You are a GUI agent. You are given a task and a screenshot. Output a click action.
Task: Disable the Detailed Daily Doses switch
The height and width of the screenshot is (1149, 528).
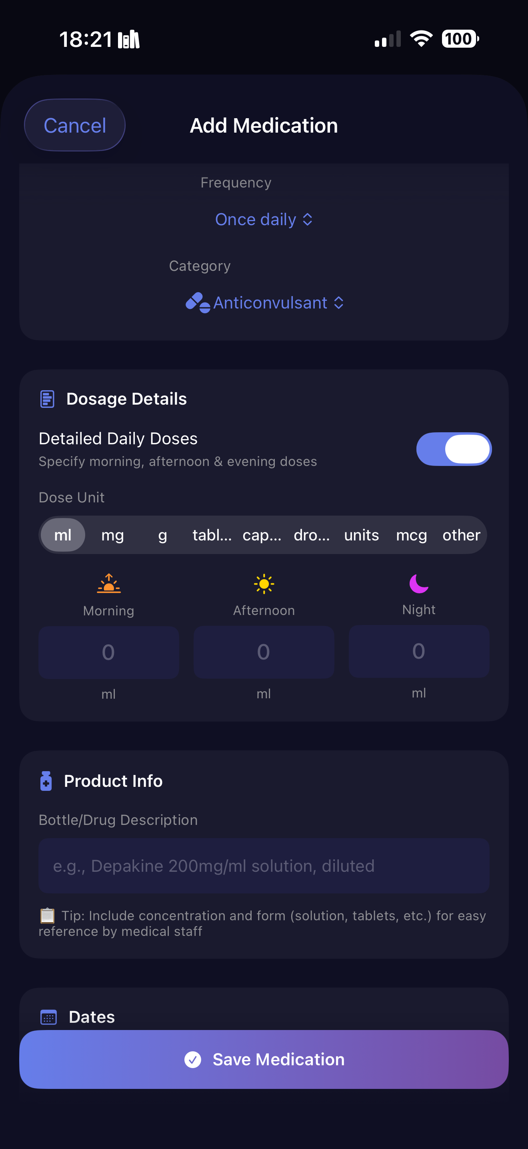(x=453, y=449)
